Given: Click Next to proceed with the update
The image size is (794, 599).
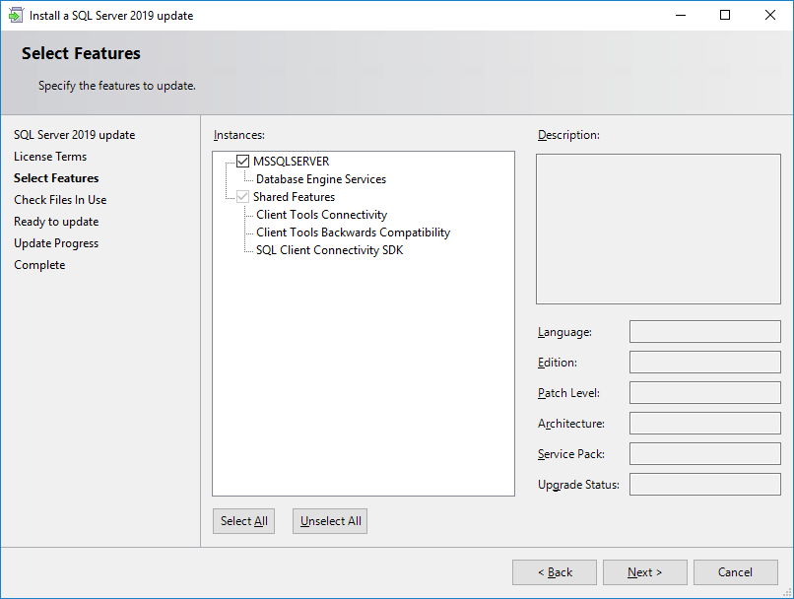Looking at the screenshot, I should coord(644,571).
